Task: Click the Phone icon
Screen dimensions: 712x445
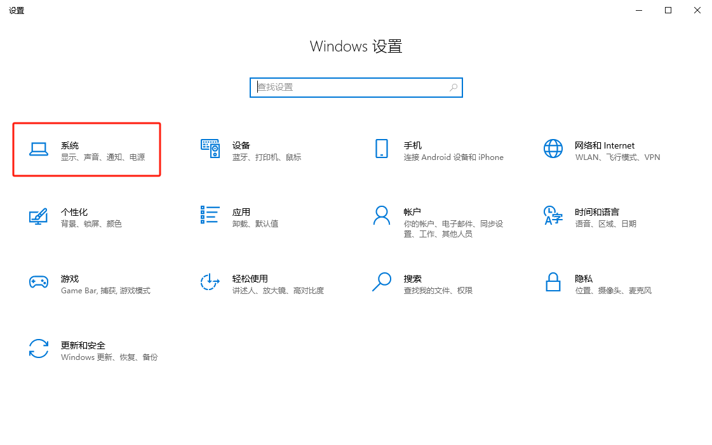Action: (381, 149)
